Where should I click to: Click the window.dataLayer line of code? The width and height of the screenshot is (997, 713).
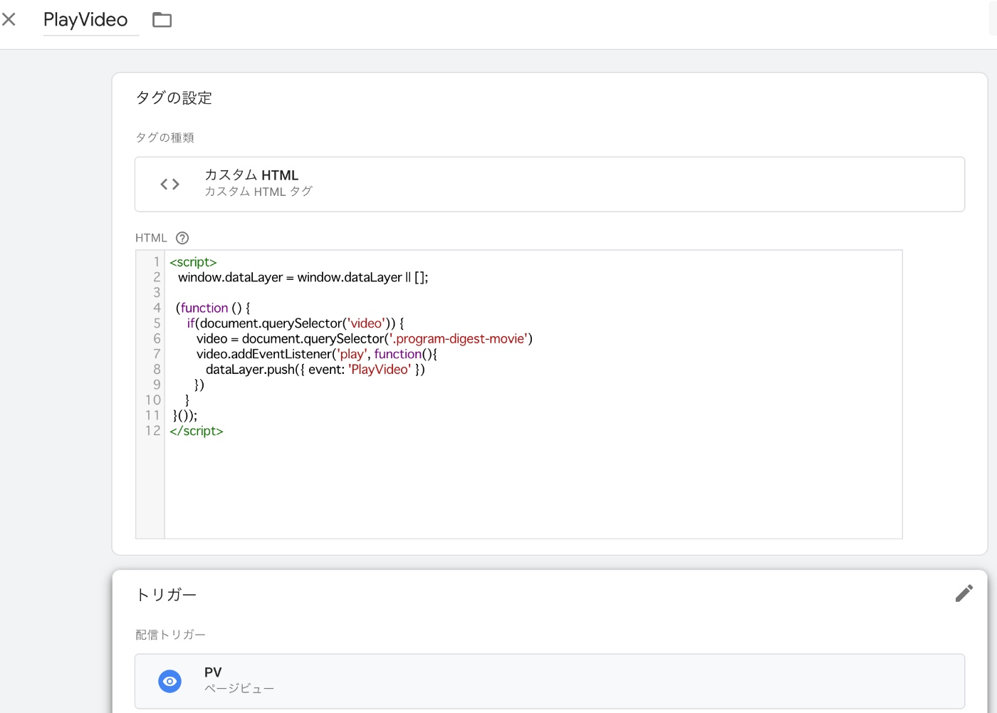[303, 278]
